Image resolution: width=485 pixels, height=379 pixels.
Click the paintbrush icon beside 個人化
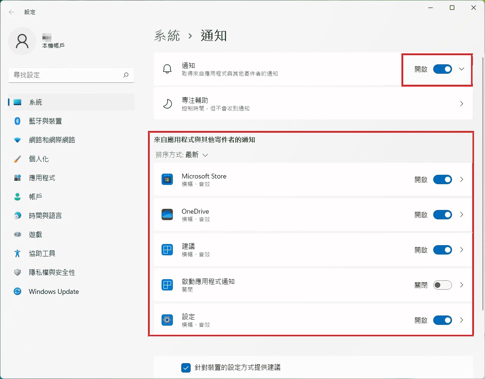pyautogui.click(x=17, y=159)
